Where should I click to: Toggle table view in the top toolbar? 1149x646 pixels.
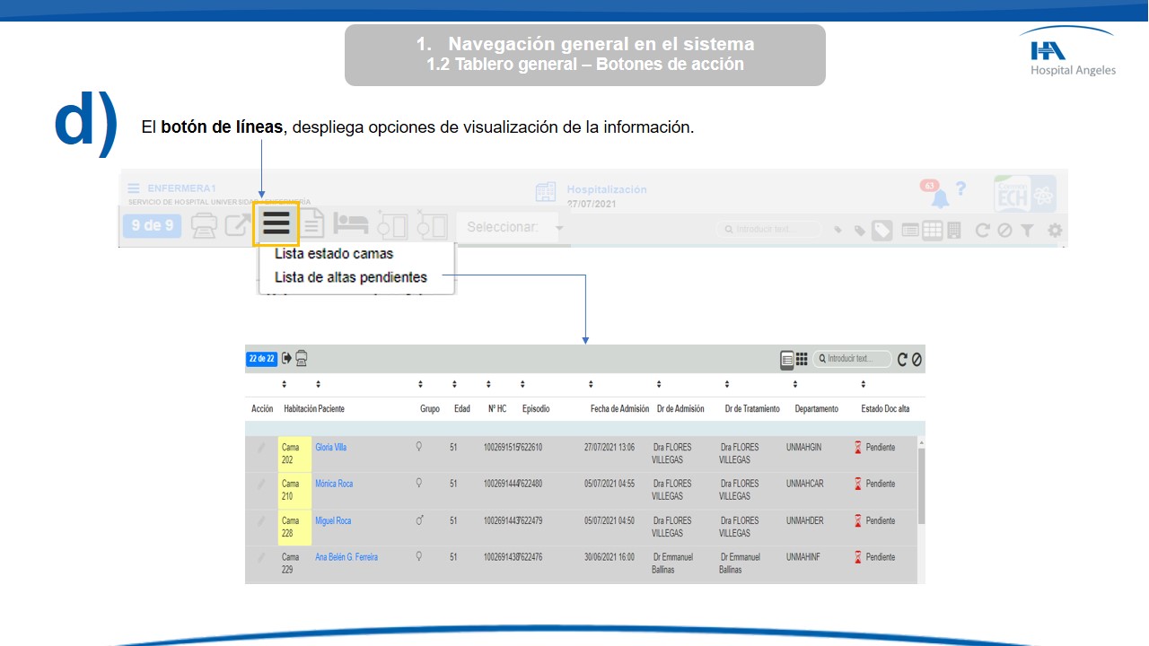(933, 231)
